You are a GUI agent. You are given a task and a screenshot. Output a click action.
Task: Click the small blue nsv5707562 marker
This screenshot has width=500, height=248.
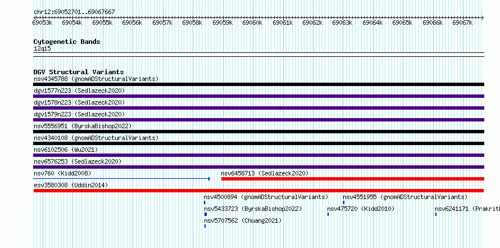204,226
